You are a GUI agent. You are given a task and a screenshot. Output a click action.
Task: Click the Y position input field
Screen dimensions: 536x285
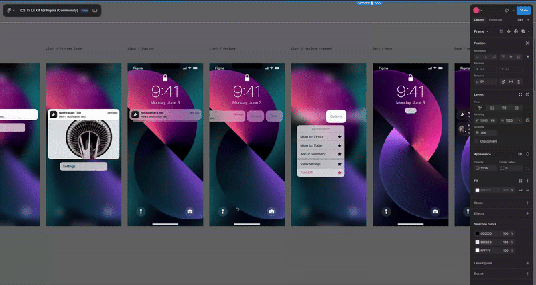pyautogui.click(x=511, y=70)
